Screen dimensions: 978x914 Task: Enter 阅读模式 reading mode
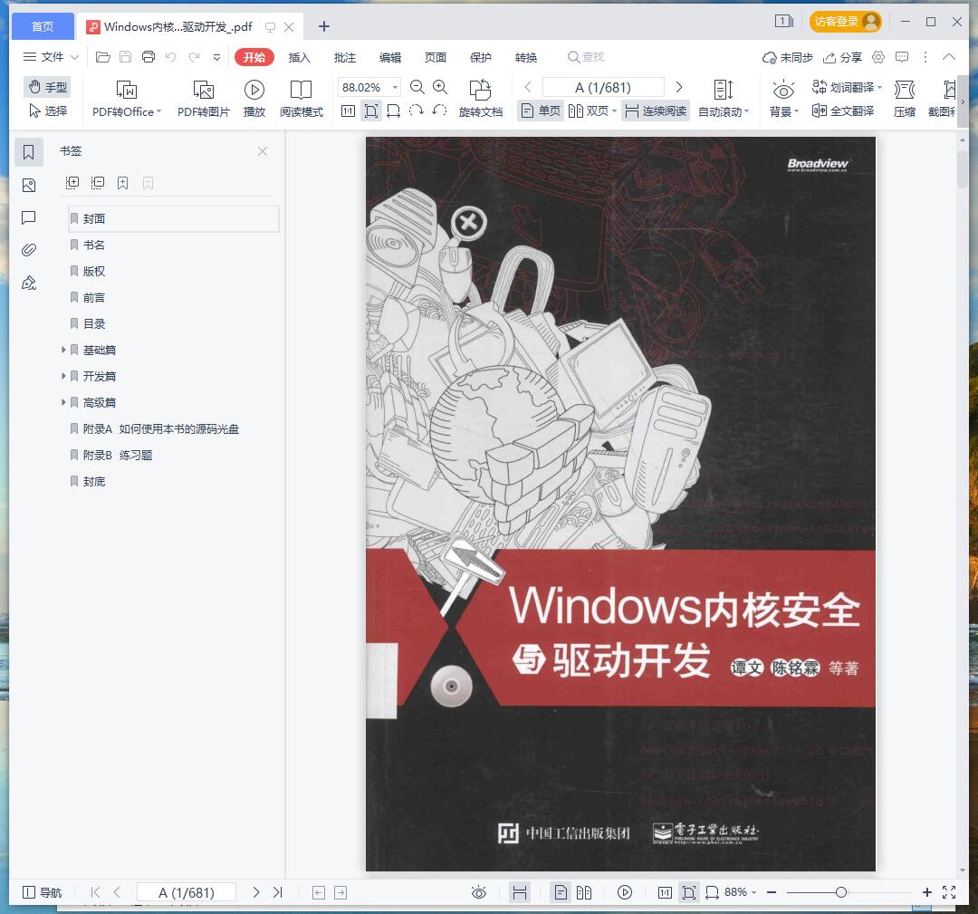click(302, 99)
